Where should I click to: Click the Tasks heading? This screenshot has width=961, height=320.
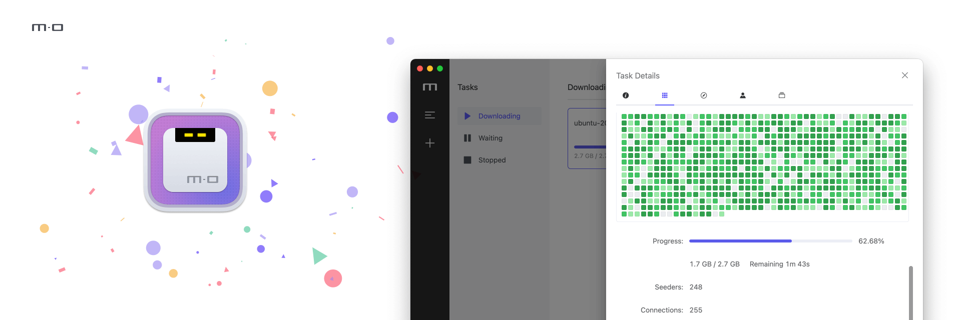coord(467,87)
